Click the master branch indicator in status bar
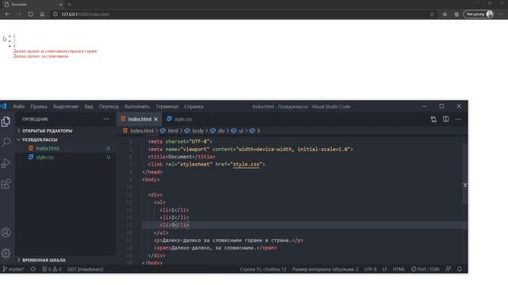This screenshot has height=285, width=508. pos(13,269)
